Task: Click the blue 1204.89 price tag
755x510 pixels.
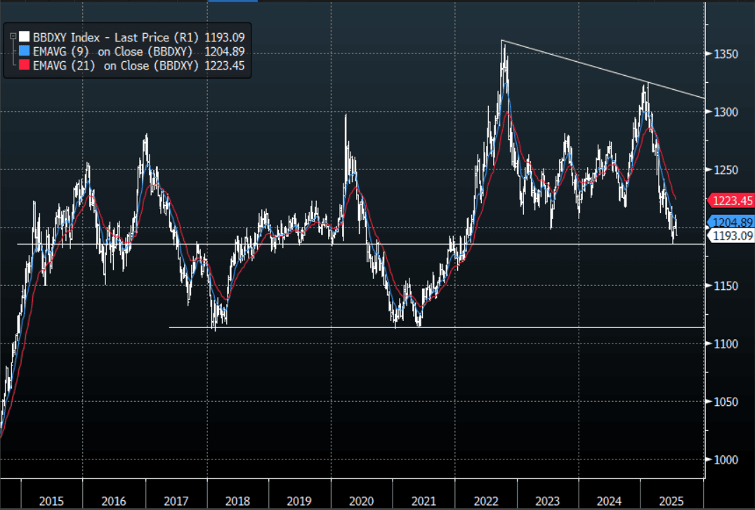Action: (732, 222)
